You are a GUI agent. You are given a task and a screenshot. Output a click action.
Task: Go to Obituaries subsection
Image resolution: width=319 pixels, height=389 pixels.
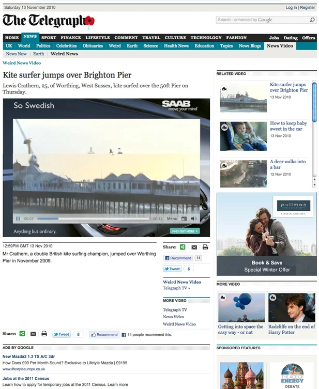point(93,46)
